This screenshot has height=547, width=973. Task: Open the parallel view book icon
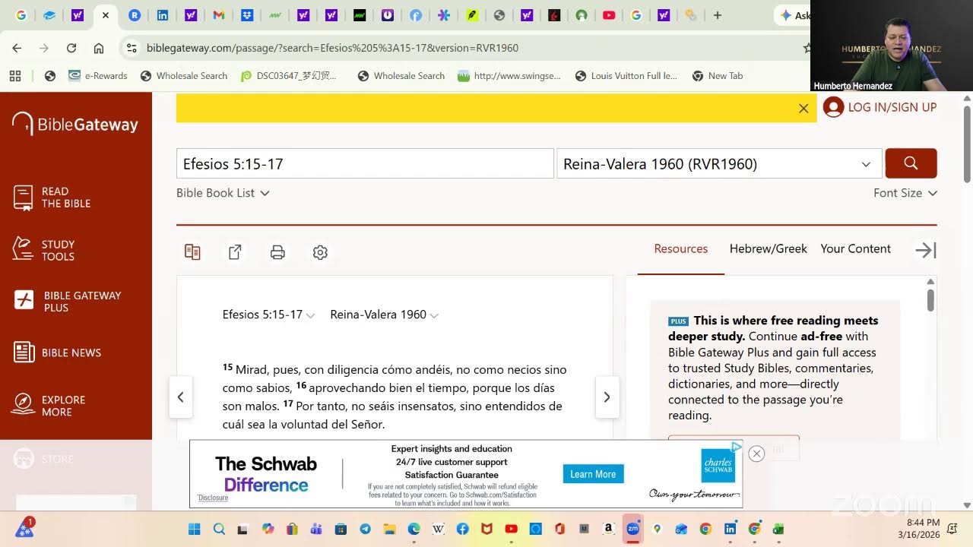192,252
